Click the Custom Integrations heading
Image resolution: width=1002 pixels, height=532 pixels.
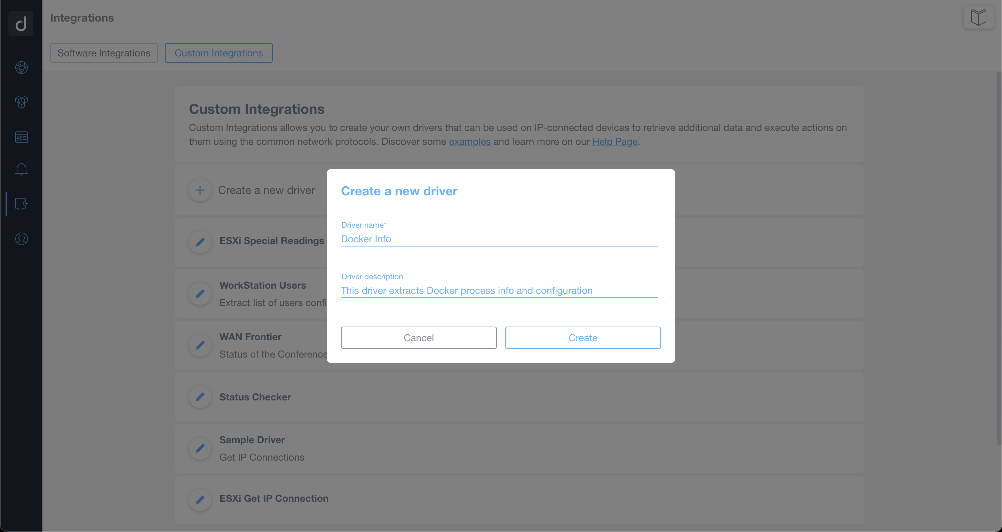pyautogui.click(x=257, y=109)
